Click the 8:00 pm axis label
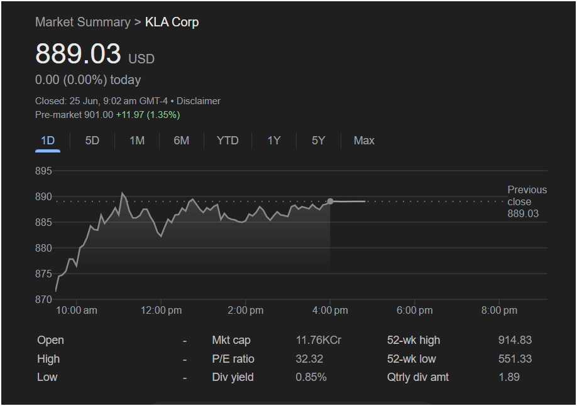 499,311
